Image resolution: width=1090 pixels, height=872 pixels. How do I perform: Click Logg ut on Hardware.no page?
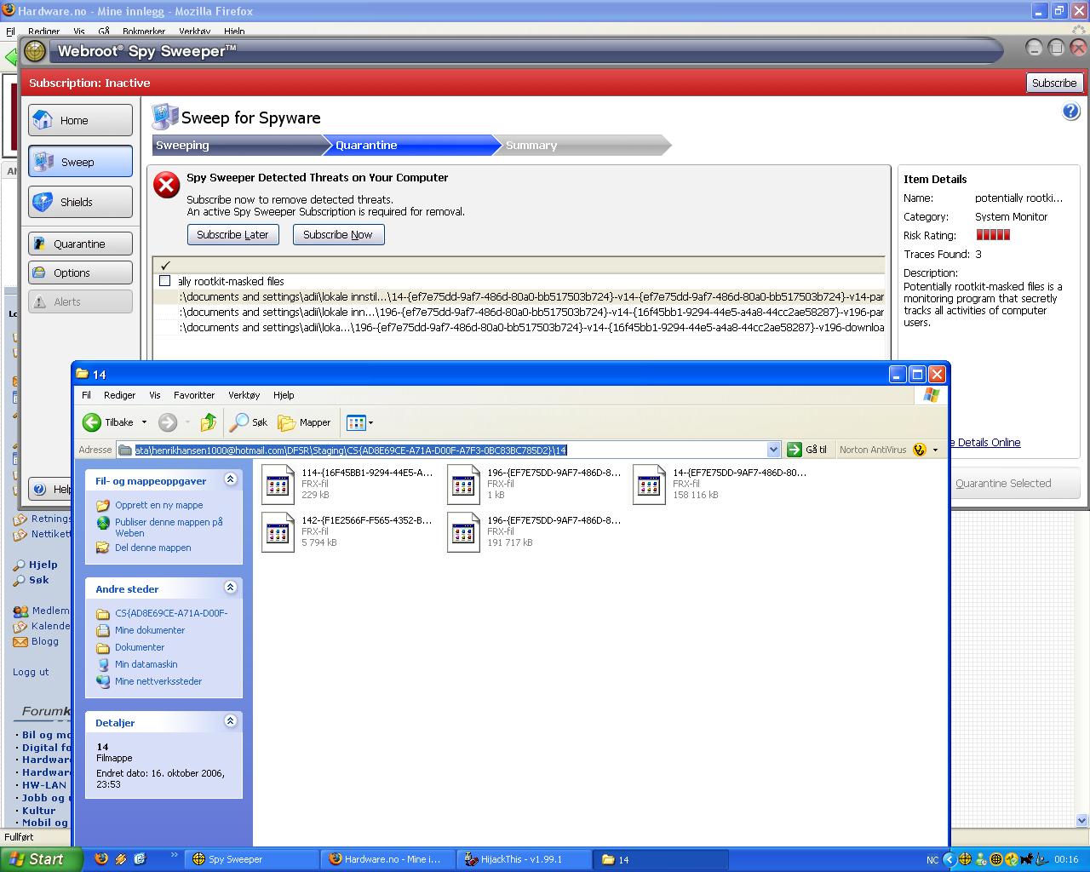(31, 672)
